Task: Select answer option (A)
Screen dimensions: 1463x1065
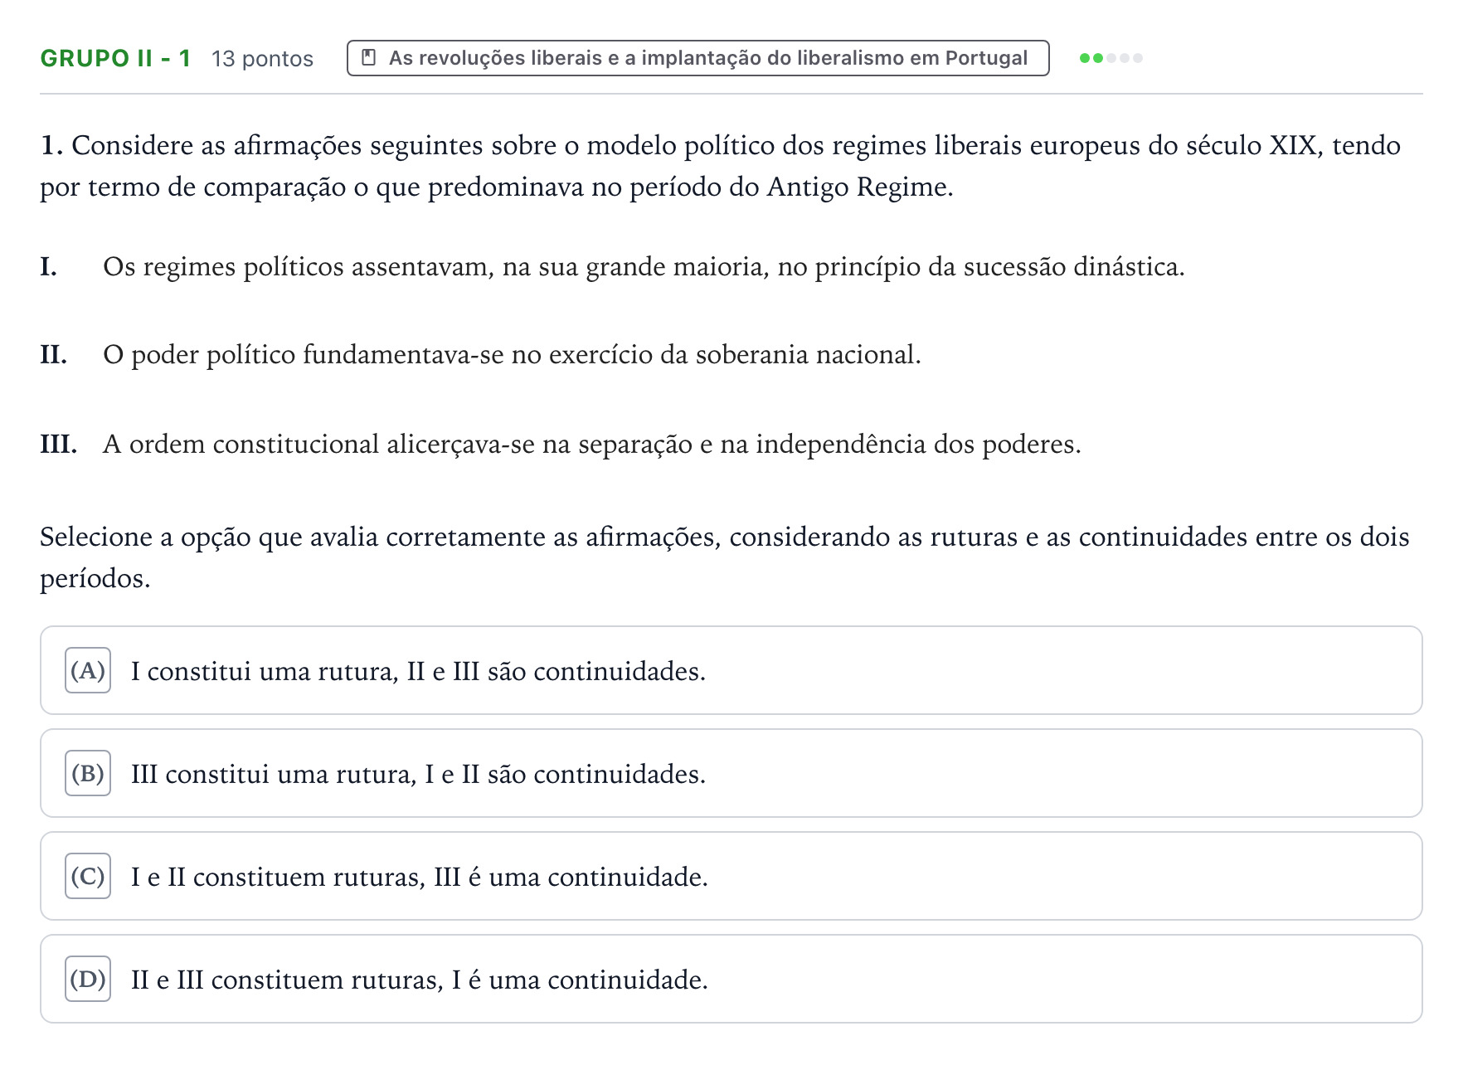Action: (731, 670)
